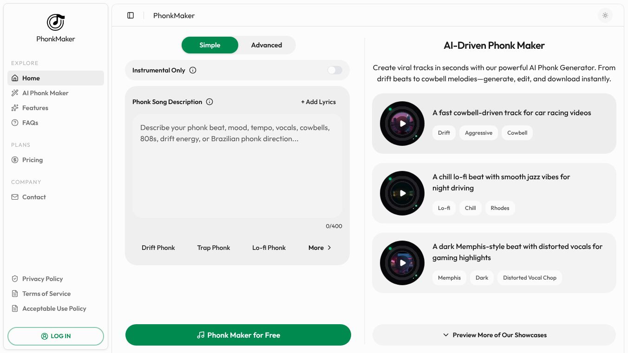
Task: Expand Preview More of Our Showcases
Action: (x=494, y=335)
